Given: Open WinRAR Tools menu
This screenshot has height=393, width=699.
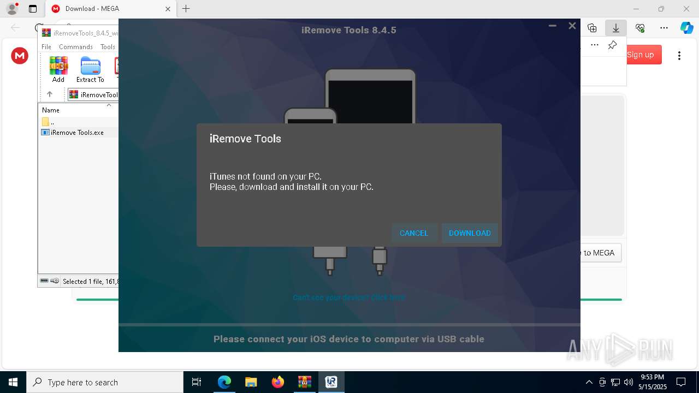Looking at the screenshot, I should click(x=108, y=47).
